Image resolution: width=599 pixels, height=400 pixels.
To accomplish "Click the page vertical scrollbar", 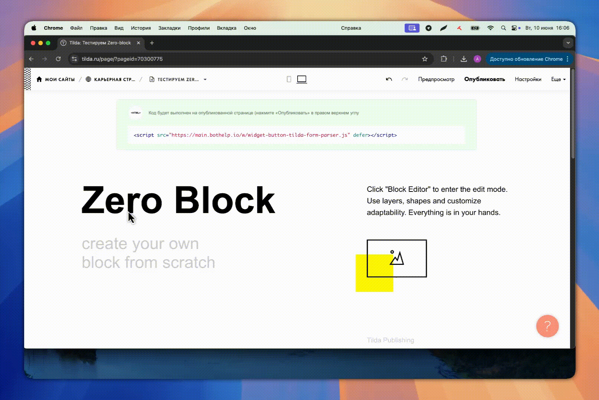I will click(573, 114).
